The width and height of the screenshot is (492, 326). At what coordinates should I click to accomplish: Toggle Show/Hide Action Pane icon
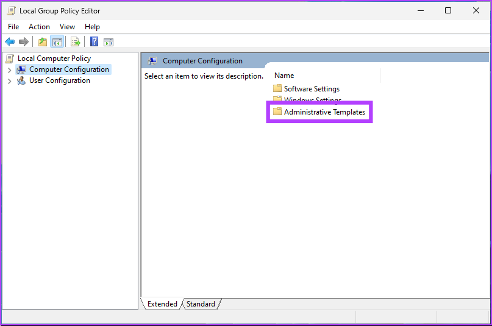point(109,42)
